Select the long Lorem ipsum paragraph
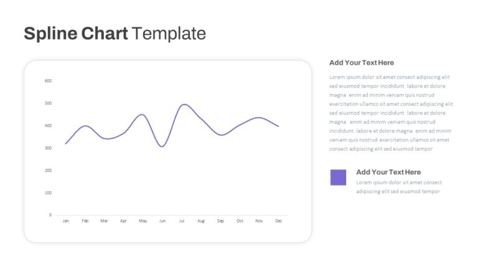Image resolution: width=478 pixels, height=269 pixels. coord(391,113)
